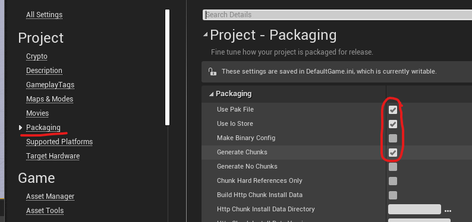
Task: Check Chunk Hard References Only
Action: tap(393, 181)
